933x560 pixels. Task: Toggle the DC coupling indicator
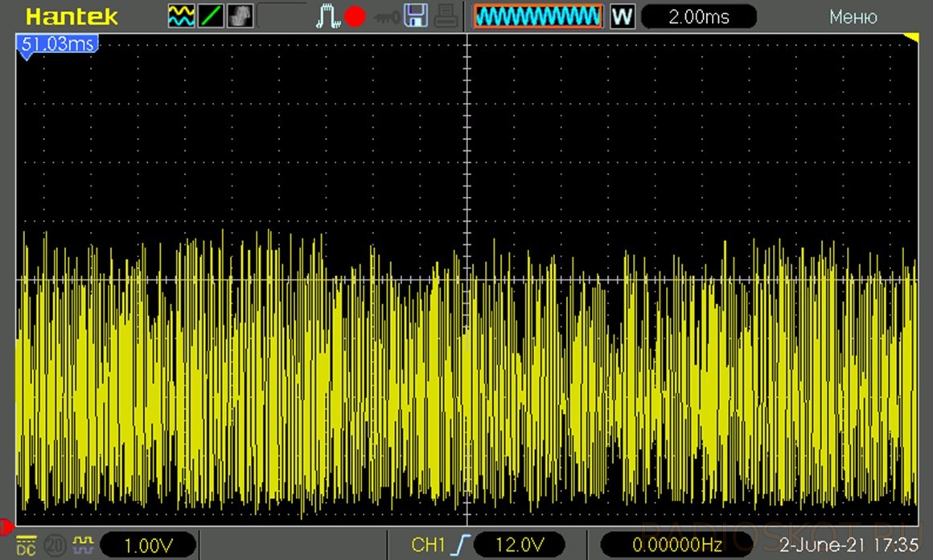26,546
